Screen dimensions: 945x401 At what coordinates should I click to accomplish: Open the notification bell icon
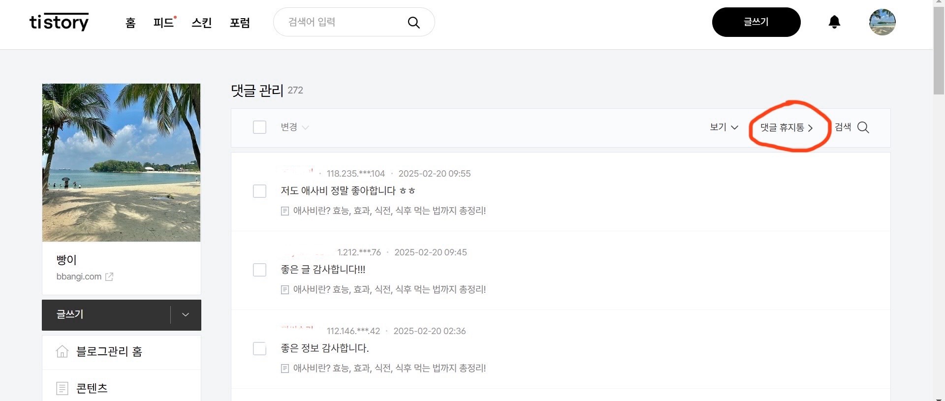(835, 22)
